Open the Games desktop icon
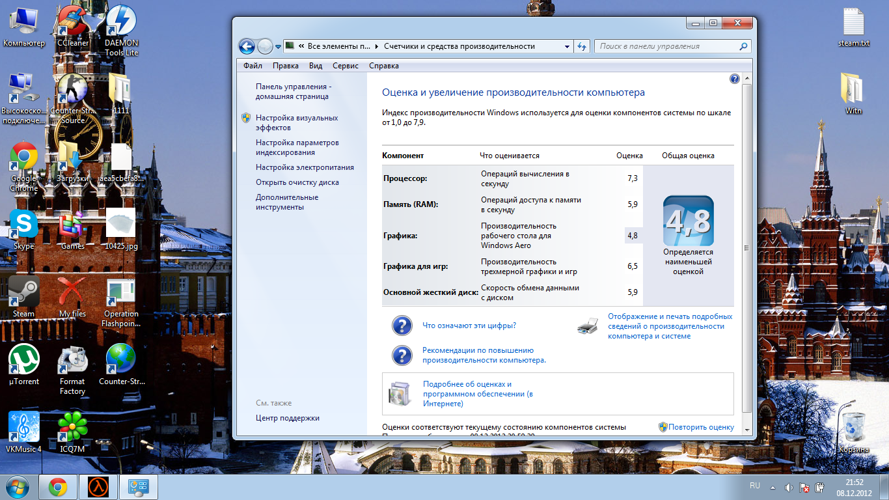 point(73,229)
